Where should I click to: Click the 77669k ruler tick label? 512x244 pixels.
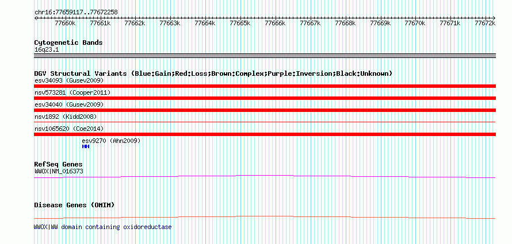[380, 23]
